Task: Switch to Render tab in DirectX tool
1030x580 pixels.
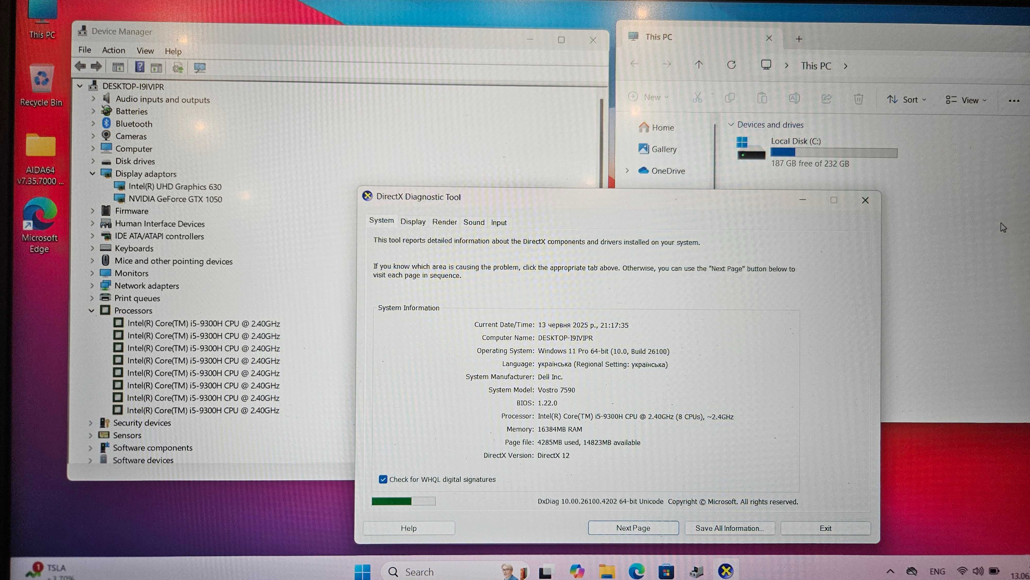Action: [x=444, y=222]
